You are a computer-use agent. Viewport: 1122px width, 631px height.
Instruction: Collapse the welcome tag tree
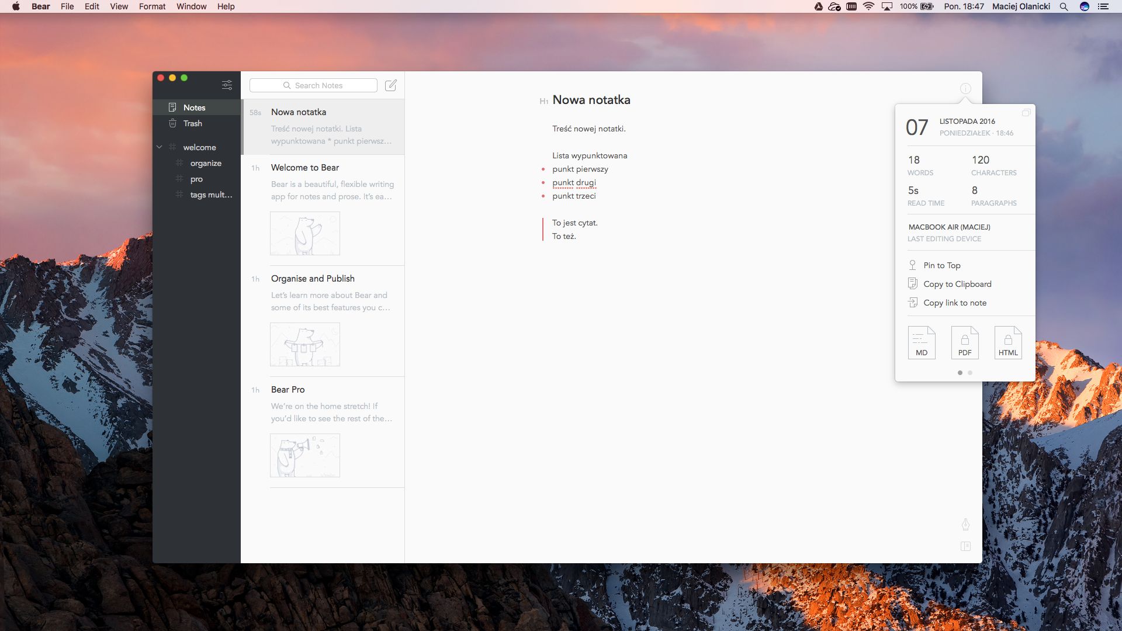(x=160, y=147)
